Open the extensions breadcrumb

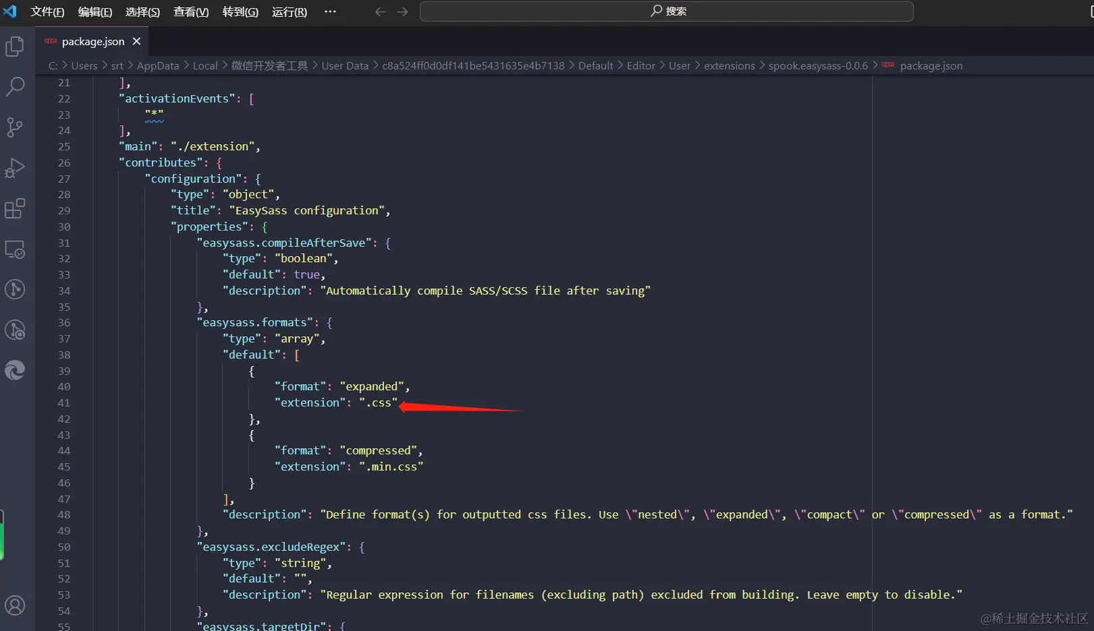click(730, 65)
